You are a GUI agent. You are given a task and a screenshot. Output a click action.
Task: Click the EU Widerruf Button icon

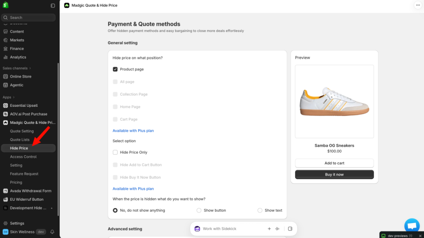(x=5, y=200)
